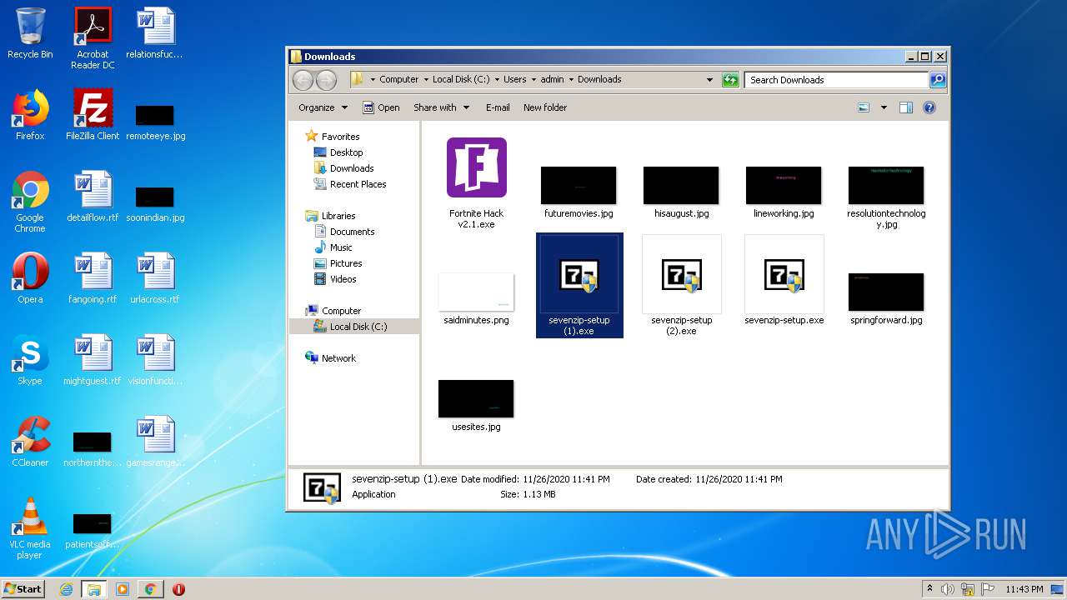Screen dimensions: 1067x600
Task: Expand the view options dropdown arrow
Action: [x=884, y=107]
